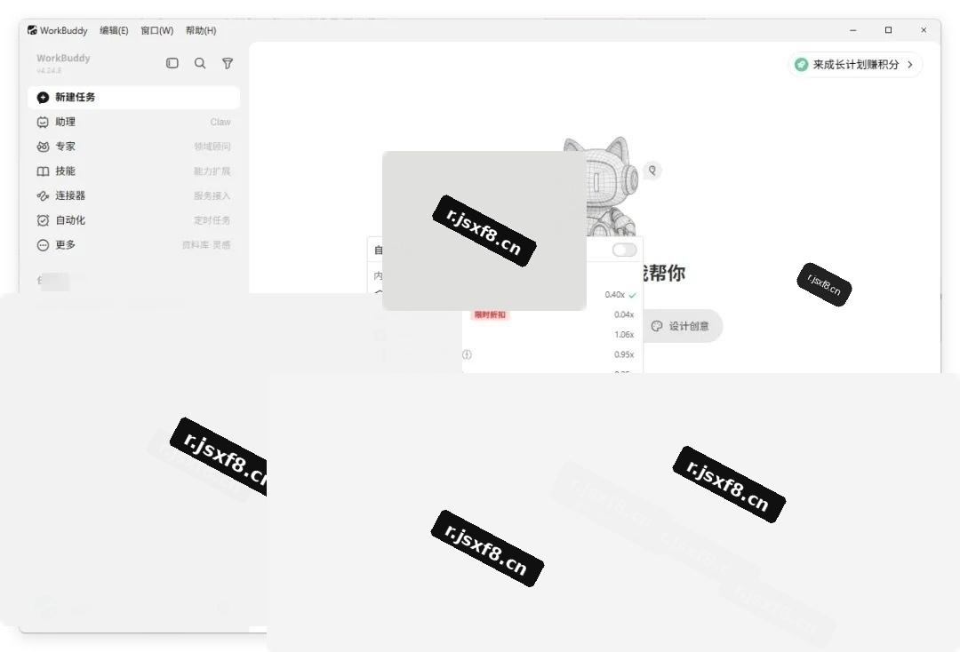Open the 专家 experts section
960x652 pixels.
[133, 147]
